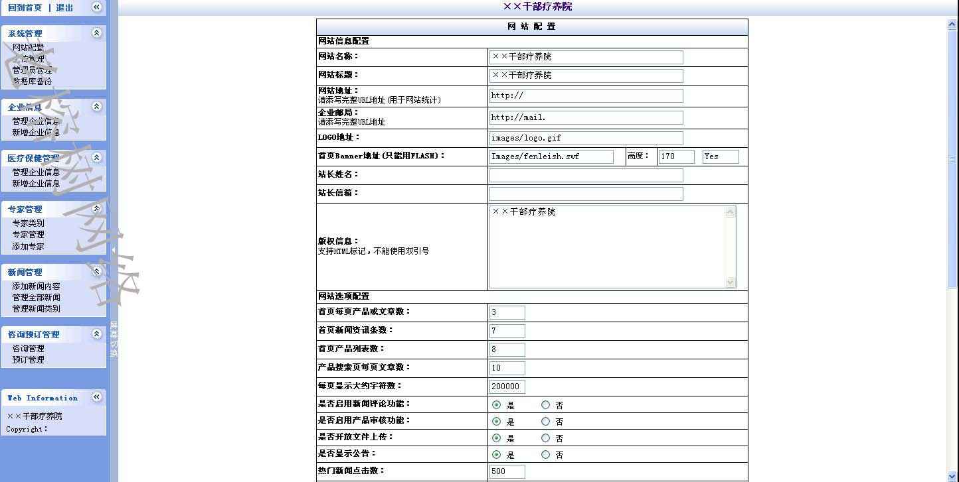
Task: Click the up arrow of the 版权信息 textarea
Action: point(731,212)
